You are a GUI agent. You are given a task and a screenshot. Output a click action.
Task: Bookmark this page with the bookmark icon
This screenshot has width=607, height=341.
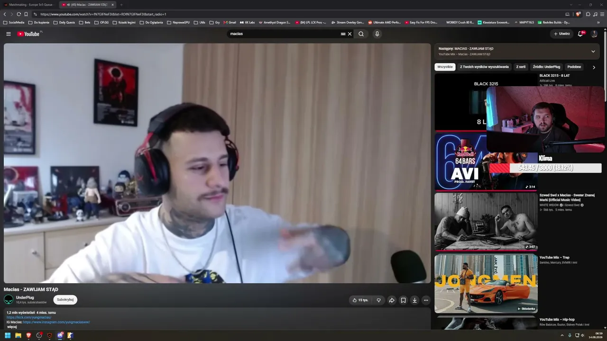(x=26, y=14)
